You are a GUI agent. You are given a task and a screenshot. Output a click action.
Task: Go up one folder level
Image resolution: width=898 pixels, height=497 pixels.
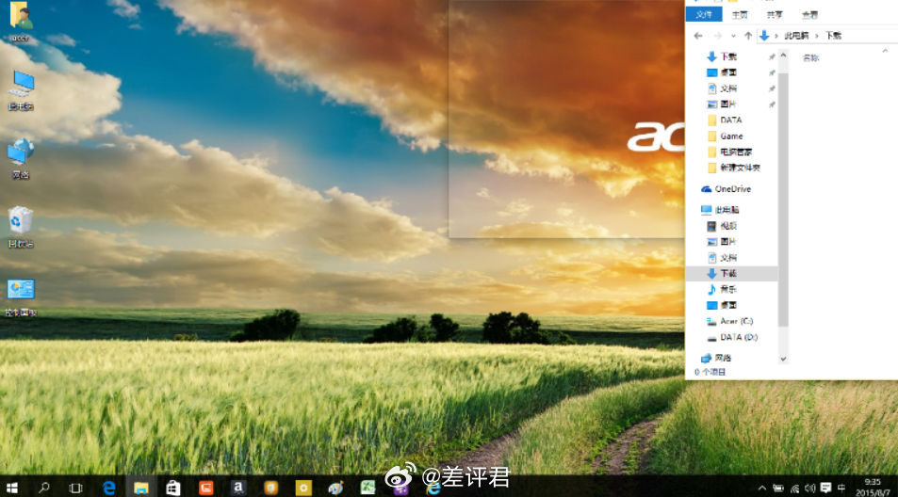(x=748, y=36)
